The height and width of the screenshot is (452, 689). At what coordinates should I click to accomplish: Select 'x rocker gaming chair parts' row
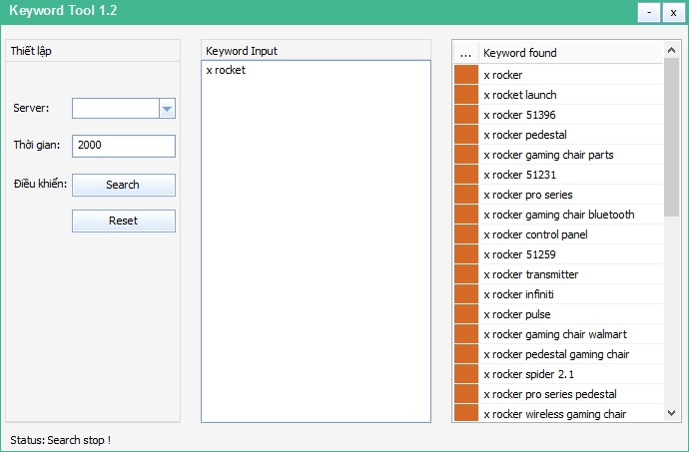[558, 155]
